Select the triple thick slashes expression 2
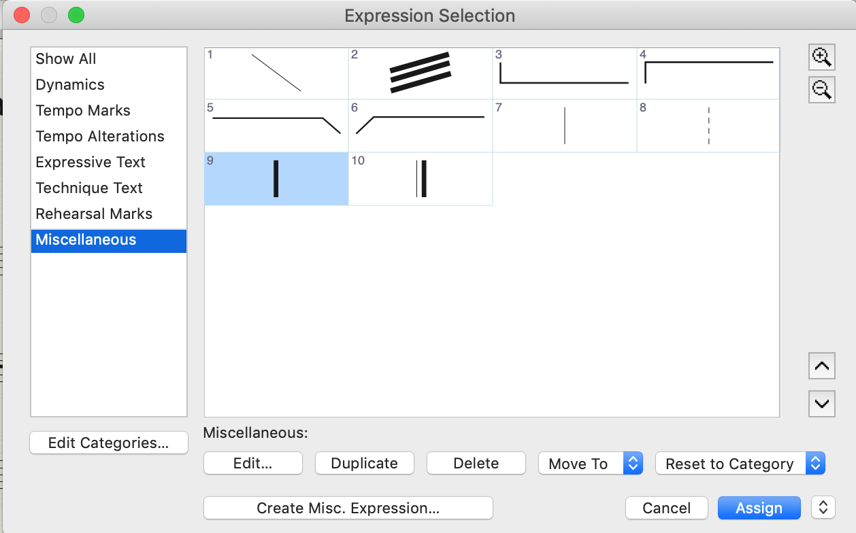856x533 pixels. [x=421, y=73]
